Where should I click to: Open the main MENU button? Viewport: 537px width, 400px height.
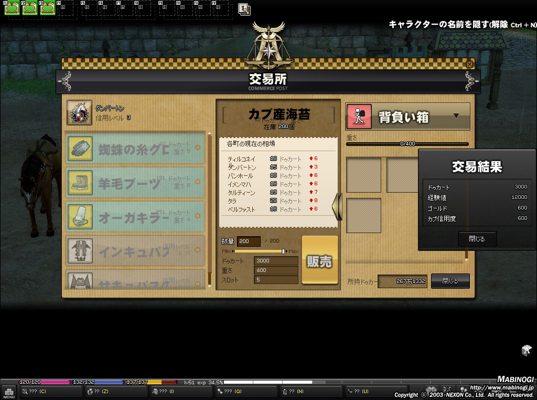click(9, 393)
